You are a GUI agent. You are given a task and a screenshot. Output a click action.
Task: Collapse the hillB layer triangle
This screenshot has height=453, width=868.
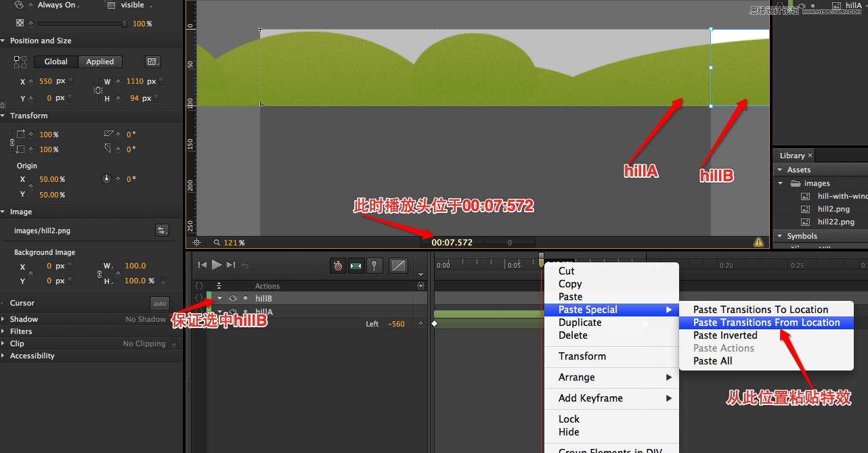219,298
